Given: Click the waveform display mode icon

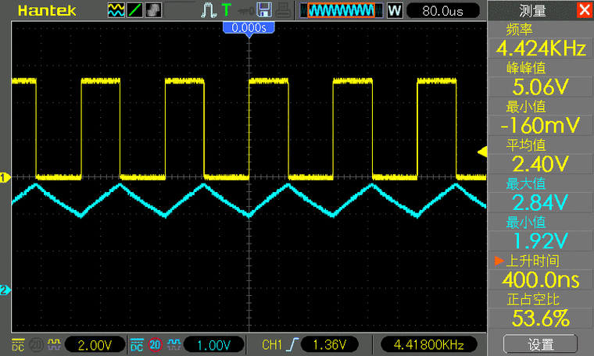Looking at the screenshot, I should click(x=116, y=10).
